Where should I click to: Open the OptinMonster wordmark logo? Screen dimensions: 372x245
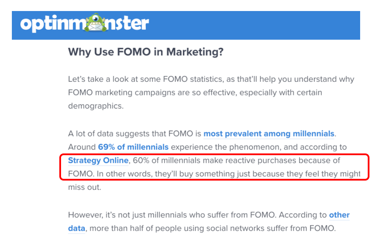tap(84, 23)
